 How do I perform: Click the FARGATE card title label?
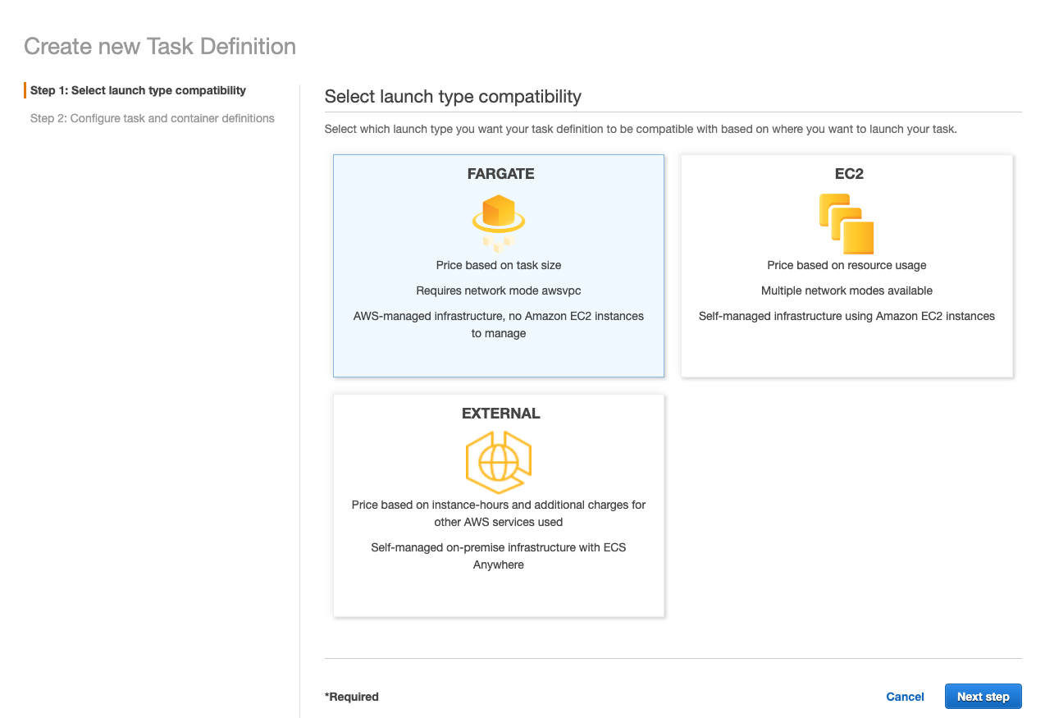[499, 173]
